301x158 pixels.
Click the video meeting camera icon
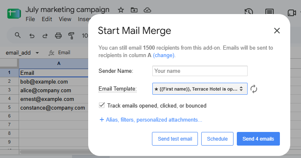291,13
